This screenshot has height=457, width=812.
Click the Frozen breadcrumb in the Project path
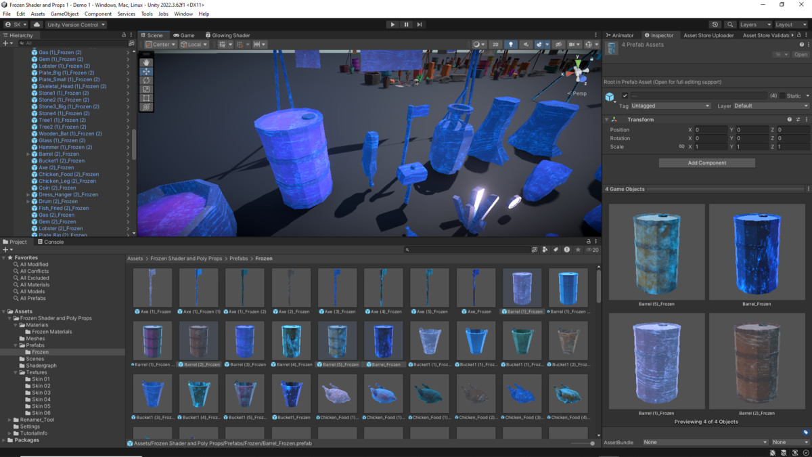(x=263, y=258)
